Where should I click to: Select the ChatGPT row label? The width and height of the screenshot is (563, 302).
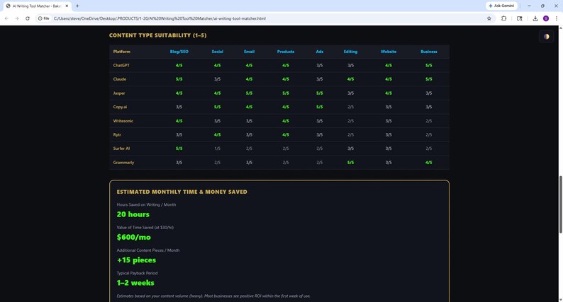point(121,66)
